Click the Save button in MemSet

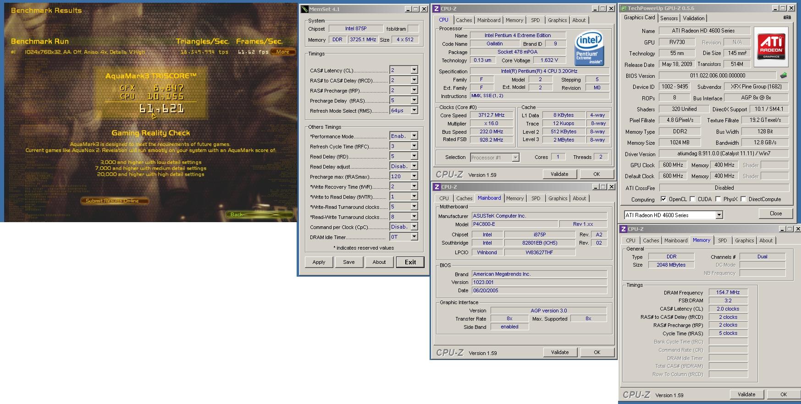tap(348, 262)
